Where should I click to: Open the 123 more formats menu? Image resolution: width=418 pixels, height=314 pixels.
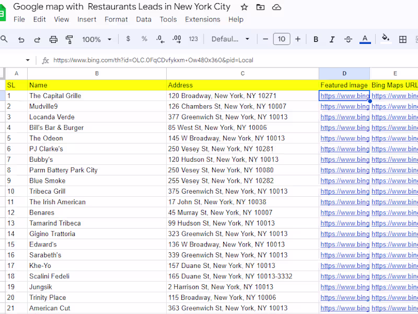193,39
